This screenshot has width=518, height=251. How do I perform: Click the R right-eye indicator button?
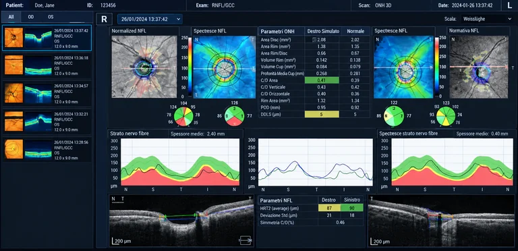pos(104,19)
